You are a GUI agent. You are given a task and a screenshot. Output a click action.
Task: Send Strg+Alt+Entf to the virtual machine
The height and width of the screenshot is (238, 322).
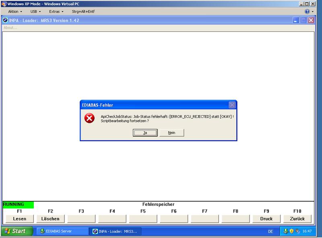pyautogui.click(x=83, y=12)
